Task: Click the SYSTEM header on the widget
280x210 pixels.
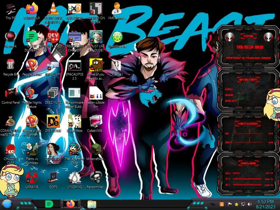Action: click(248, 80)
